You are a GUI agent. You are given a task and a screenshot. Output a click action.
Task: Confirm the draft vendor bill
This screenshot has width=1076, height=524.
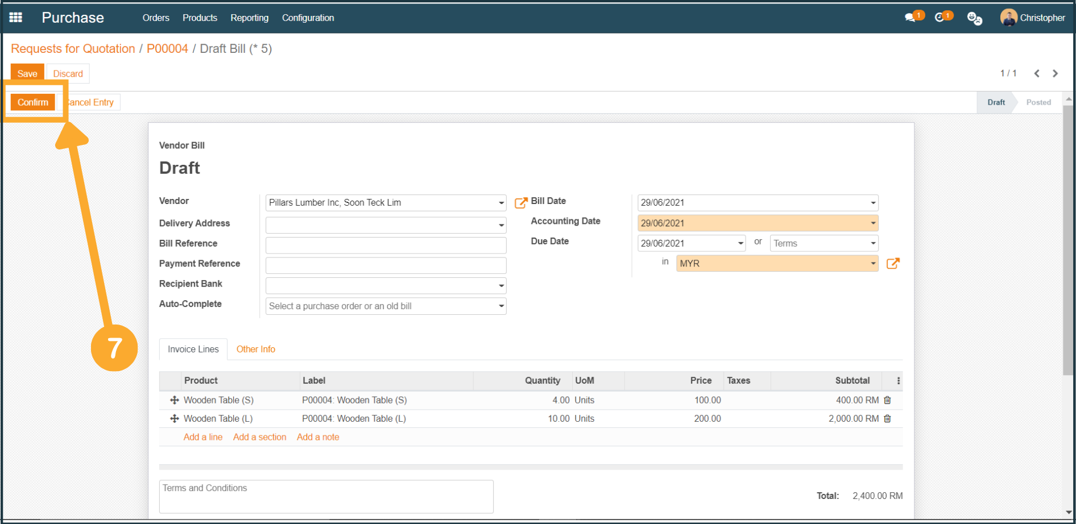point(32,102)
